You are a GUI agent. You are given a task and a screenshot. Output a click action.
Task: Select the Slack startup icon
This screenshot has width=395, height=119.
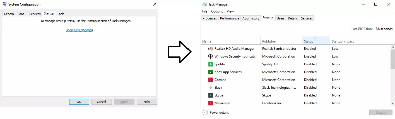tap(211, 88)
